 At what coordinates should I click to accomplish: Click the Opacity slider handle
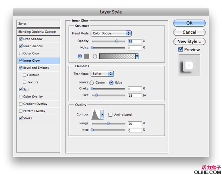click(117, 41)
